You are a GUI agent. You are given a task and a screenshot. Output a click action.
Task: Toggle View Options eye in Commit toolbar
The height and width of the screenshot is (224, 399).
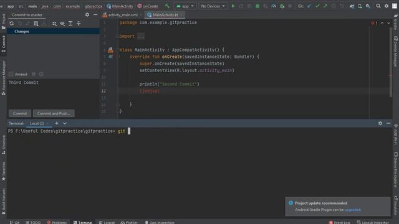[62, 24]
